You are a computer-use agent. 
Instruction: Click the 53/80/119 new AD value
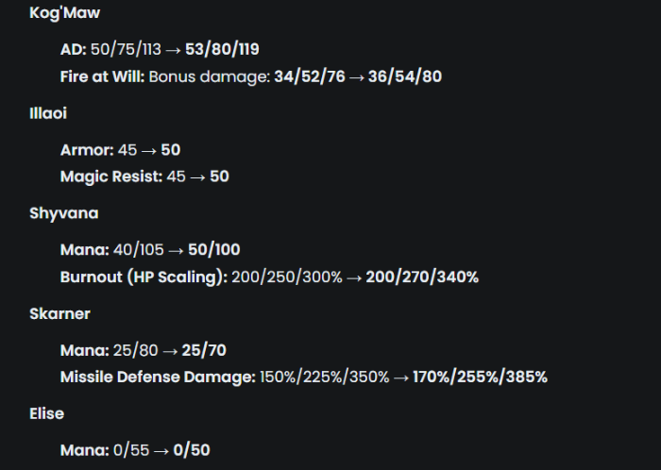point(222,50)
